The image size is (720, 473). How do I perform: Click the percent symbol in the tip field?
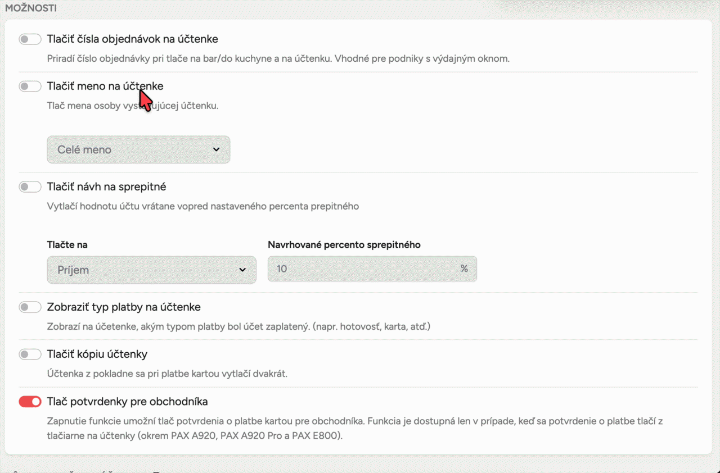(464, 269)
